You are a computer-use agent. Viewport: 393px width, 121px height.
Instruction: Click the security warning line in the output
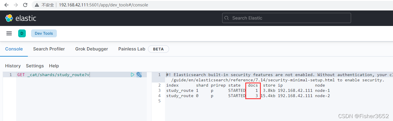tap(279, 75)
